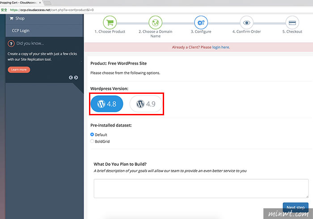Click the 4. Confirm Order step label
313x219 pixels.
coord(246,32)
